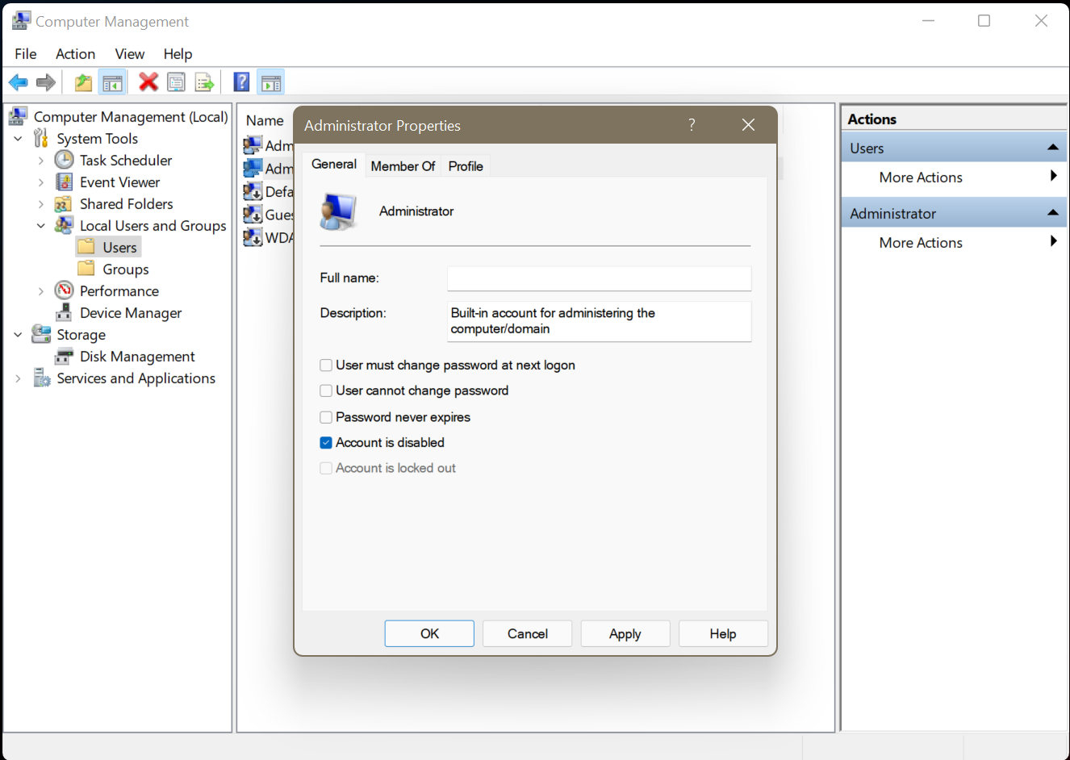This screenshot has height=760, width=1070.
Task: Click the Users folder icon in tree
Action: 86,247
